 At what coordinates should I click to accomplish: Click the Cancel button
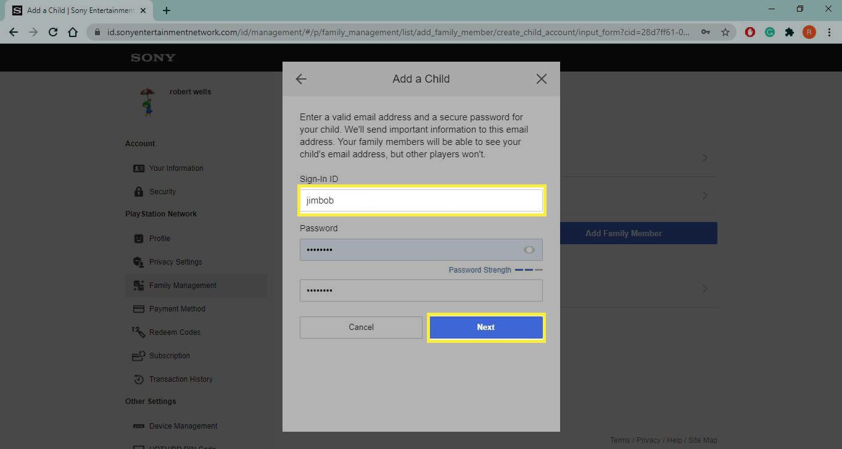[361, 327]
